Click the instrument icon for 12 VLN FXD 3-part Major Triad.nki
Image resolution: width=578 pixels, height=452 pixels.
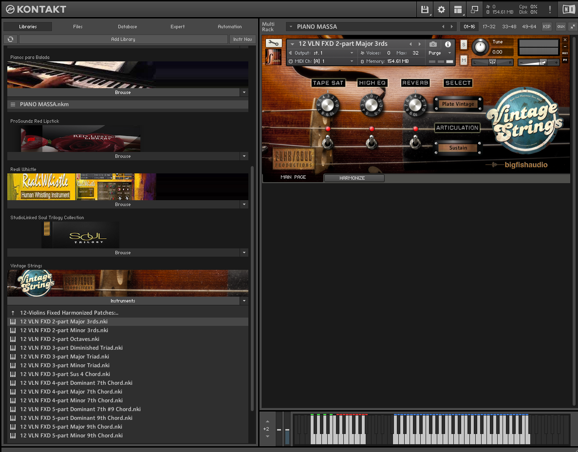(x=13, y=357)
